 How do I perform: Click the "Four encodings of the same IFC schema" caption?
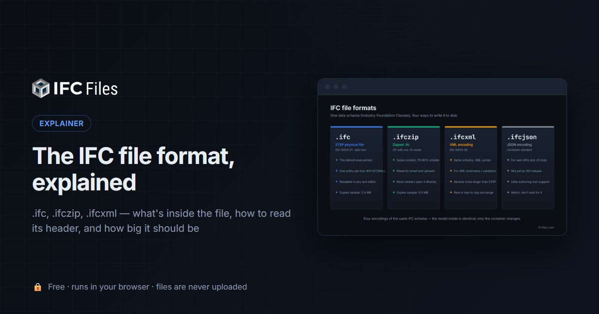(x=442, y=218)
